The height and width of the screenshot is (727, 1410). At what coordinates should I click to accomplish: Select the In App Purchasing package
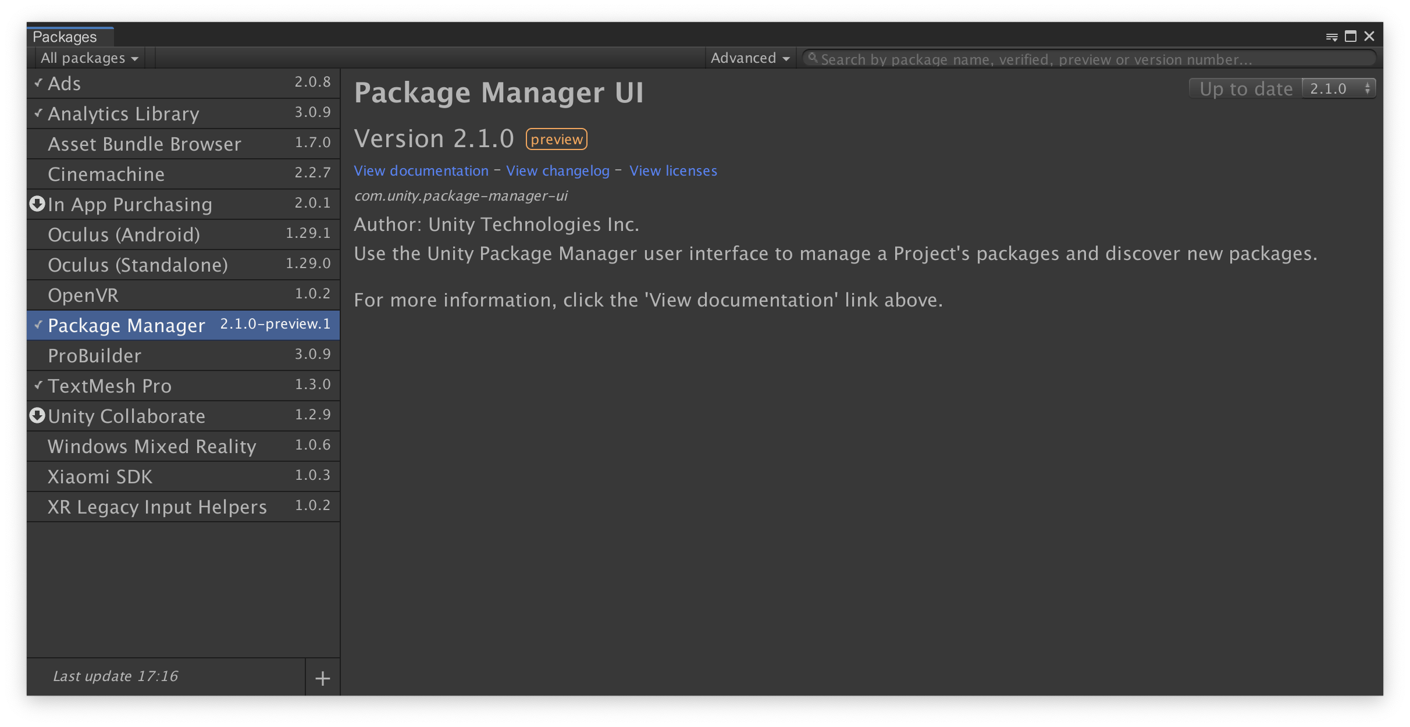[x=183, y=204]
